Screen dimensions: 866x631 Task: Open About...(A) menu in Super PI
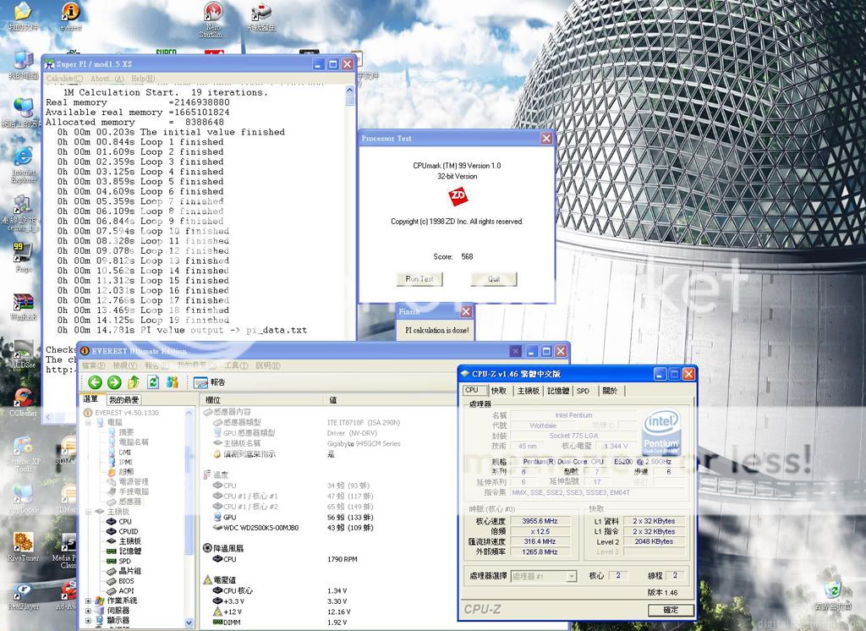pyautogui.click(x=107, y=79)
